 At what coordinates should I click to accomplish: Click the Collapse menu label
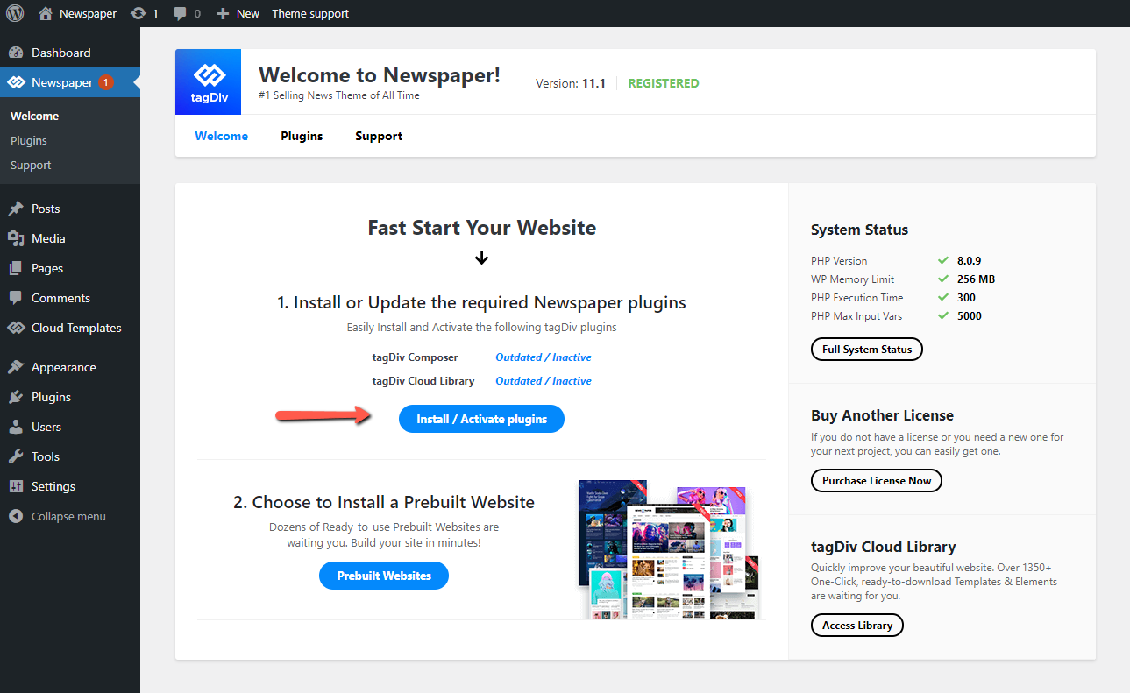click(x=68, y=516)
